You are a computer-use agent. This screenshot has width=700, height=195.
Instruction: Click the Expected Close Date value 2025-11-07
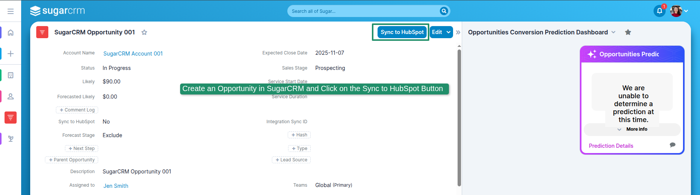click(x=330, y=53)
